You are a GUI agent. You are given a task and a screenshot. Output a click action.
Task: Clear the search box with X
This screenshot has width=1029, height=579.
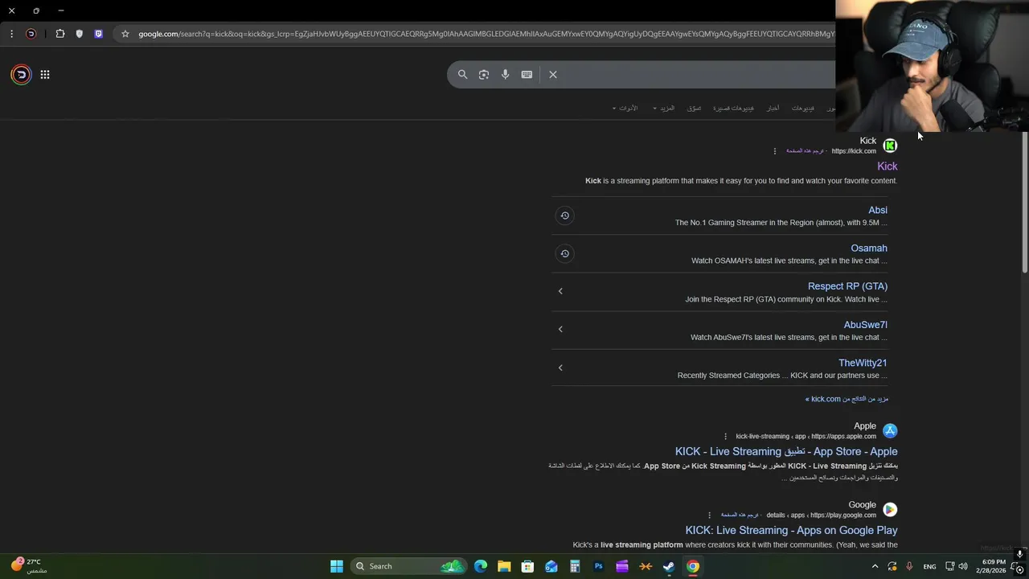pyautogui.click(x=553, y=74)
